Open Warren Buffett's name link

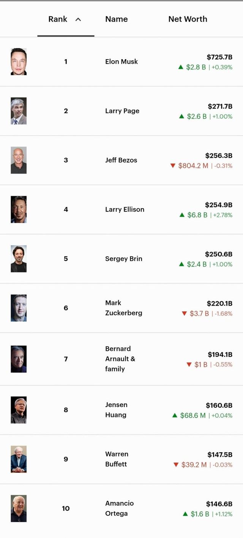coord(117,459)
